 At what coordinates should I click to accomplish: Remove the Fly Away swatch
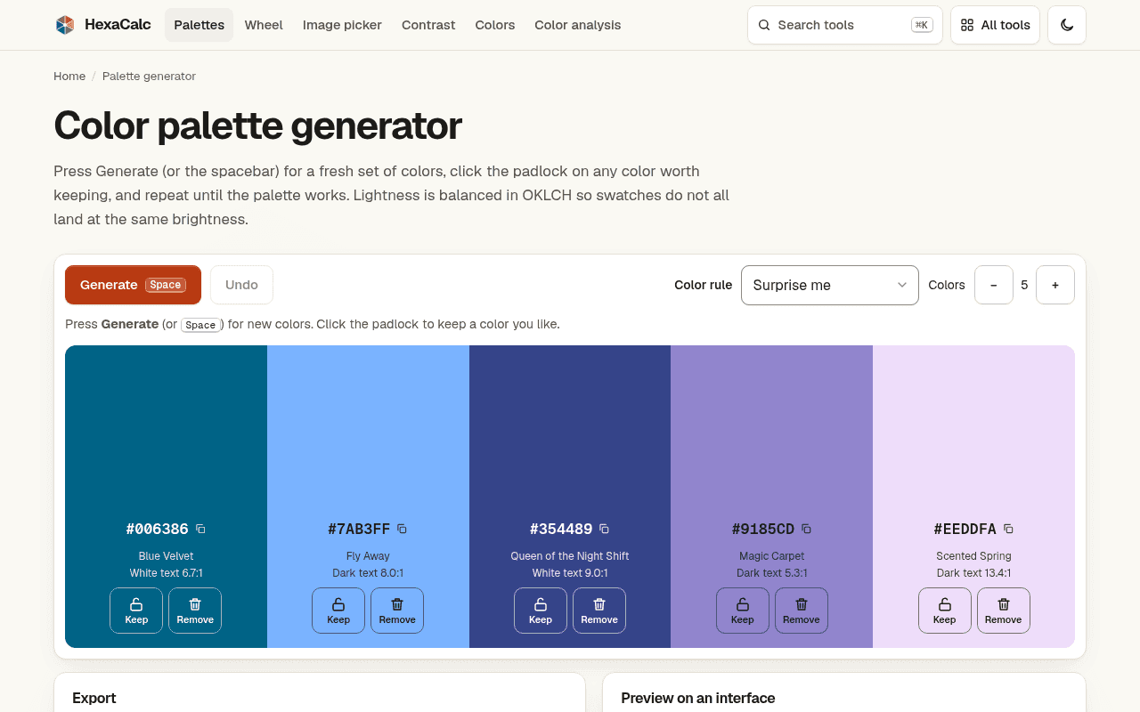[x=397, y=611]
